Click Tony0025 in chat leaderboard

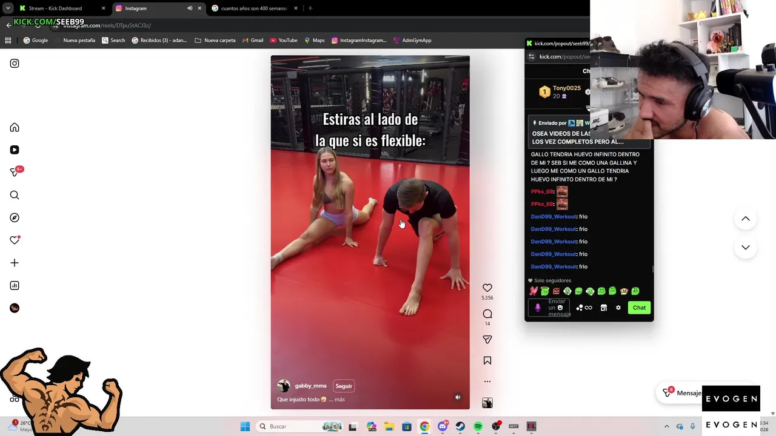click(566, 88)
